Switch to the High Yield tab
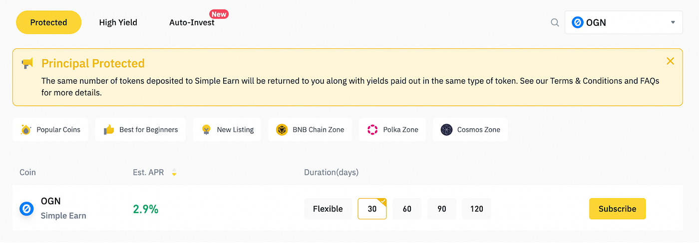The height and width of the screenshot is (243, 699). point(118,22)
